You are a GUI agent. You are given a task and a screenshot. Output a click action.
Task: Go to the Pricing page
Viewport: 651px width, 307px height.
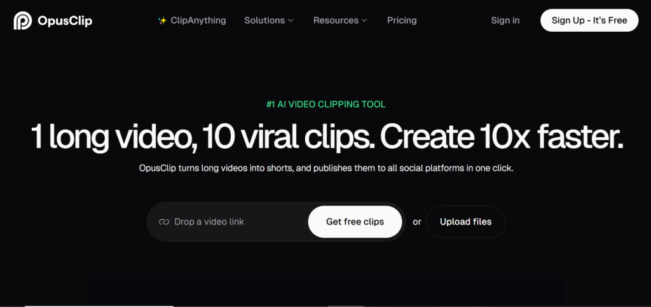click(402, 20)
